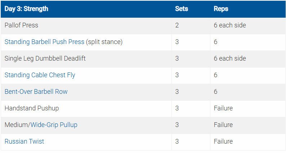This screenshot has height=153, width=286.
Task: Click the Russian Twist Failure reps cell
Action: (x=223, y=141)
